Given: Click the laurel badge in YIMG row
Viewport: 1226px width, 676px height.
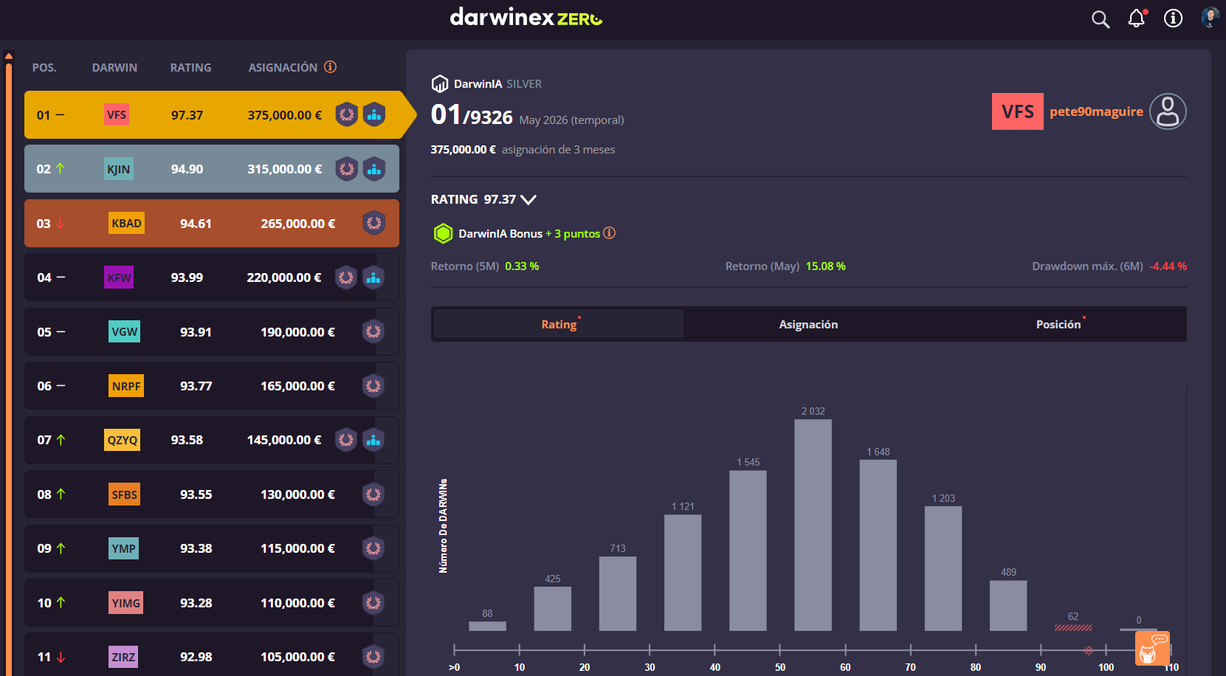Looking at the screenshot, I should 373,603.
